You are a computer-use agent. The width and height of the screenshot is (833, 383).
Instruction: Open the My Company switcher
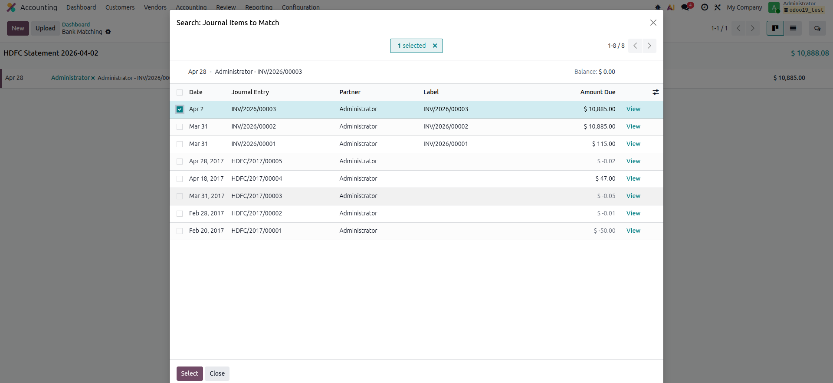tap(744, 7)
